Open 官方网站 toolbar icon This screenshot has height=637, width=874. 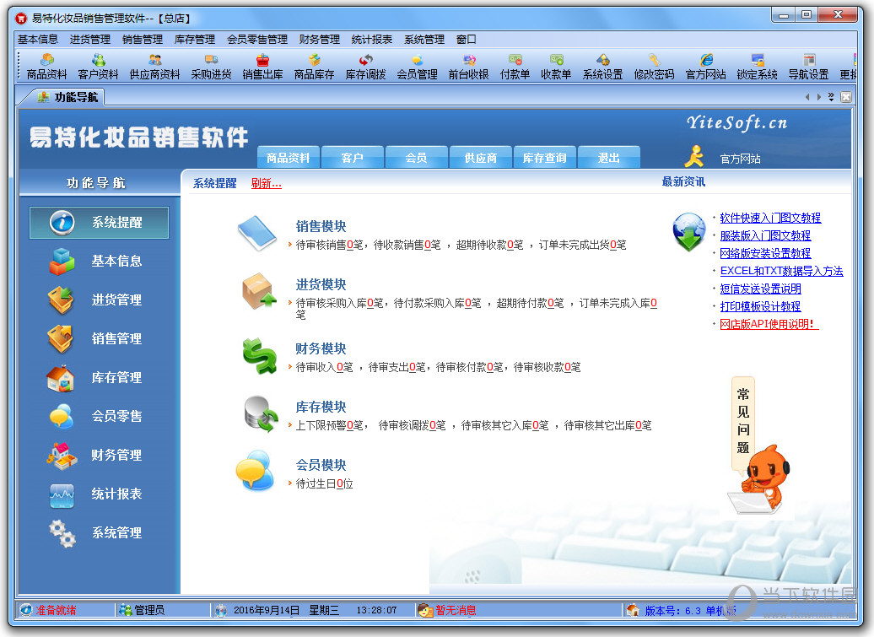click(x=705, y=67)
